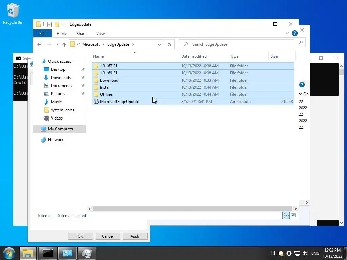Switch to Details view layout icon
The height and width of the screenshot is (260, 347).
point(286,215)
